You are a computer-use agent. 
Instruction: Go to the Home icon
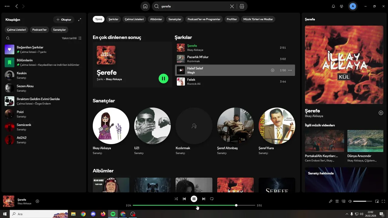click(145, 6)
